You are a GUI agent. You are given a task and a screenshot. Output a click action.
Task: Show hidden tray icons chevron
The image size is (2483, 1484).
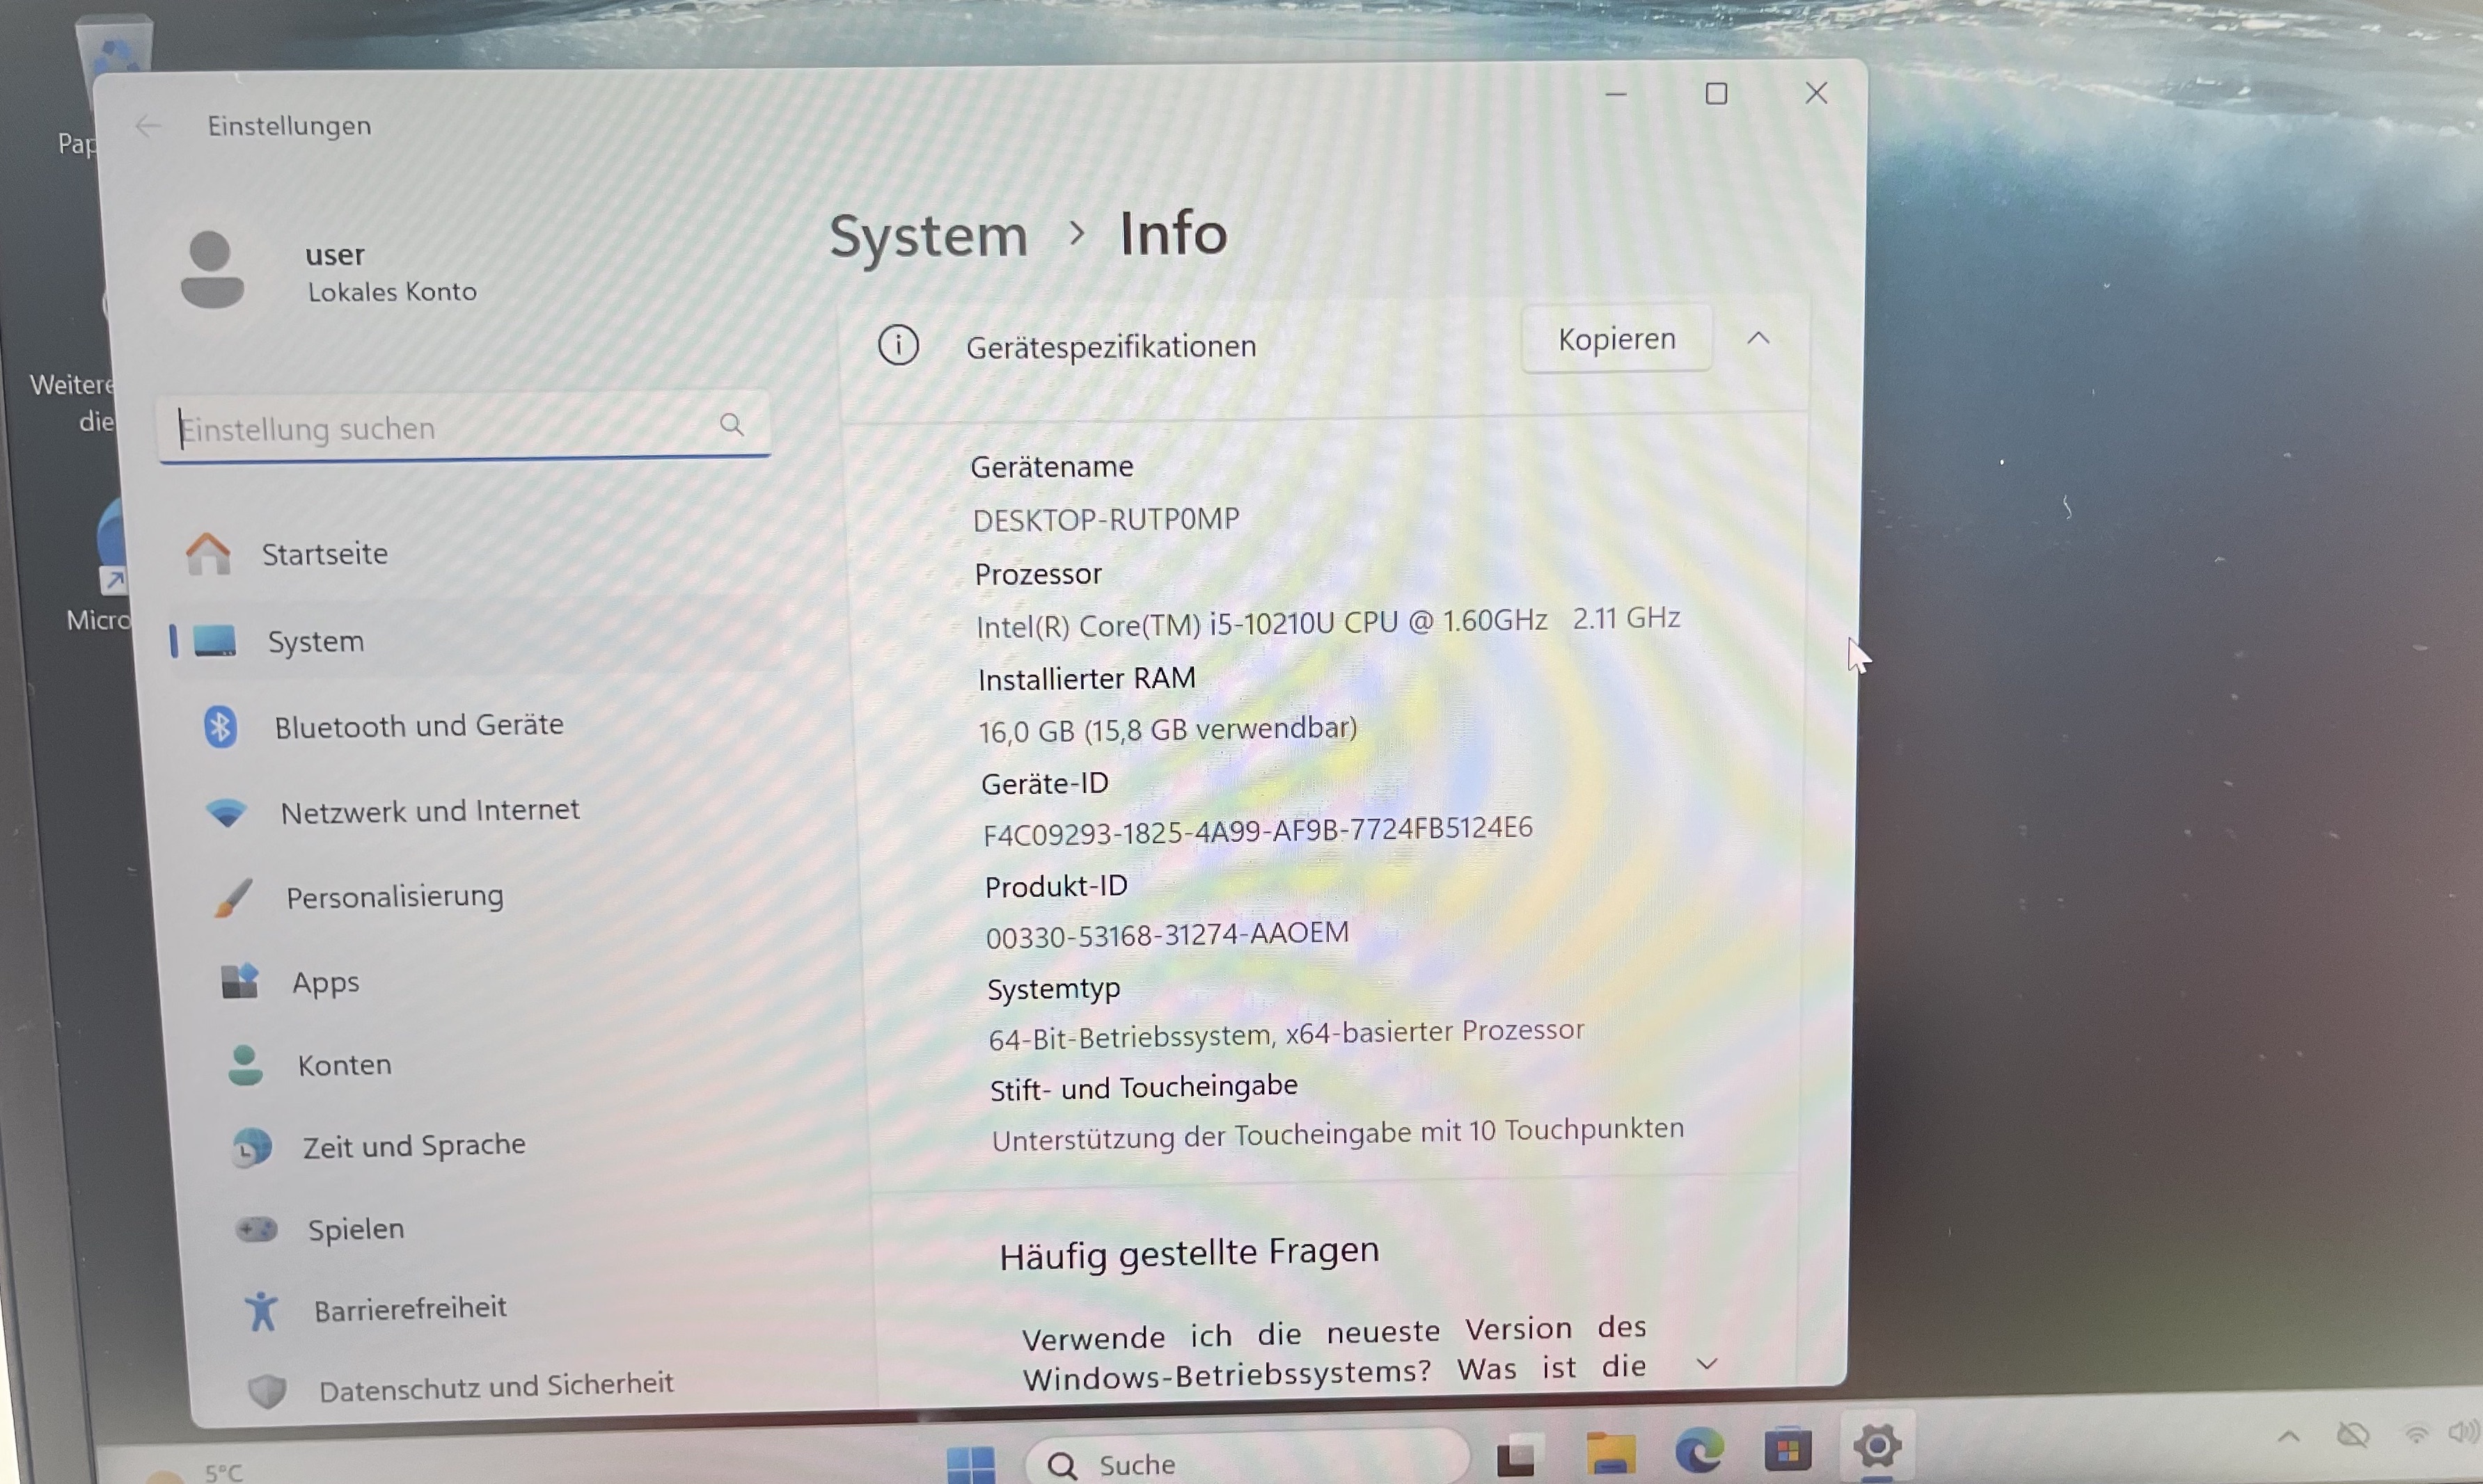[x=2288, y=1437]
